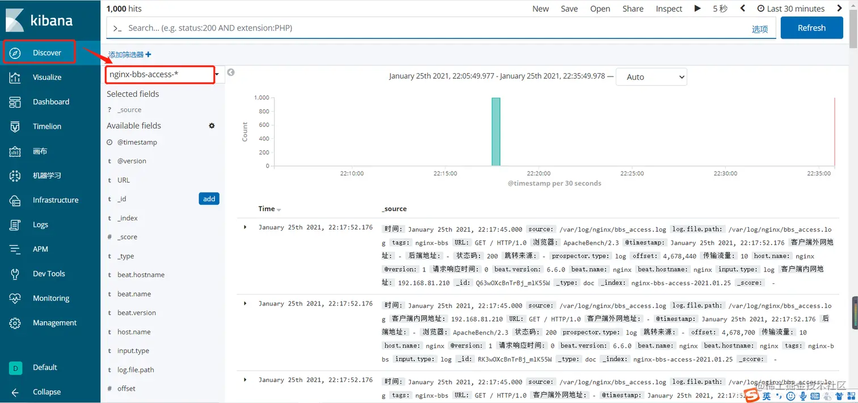Start auto-refresh play button
858x403 pixels.
697,9
